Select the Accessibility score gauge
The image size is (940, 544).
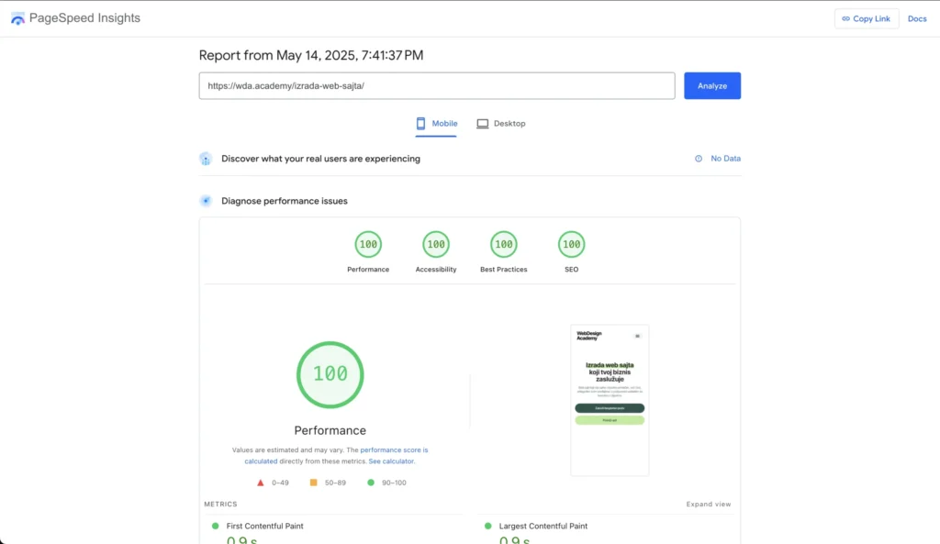(436, 244)
